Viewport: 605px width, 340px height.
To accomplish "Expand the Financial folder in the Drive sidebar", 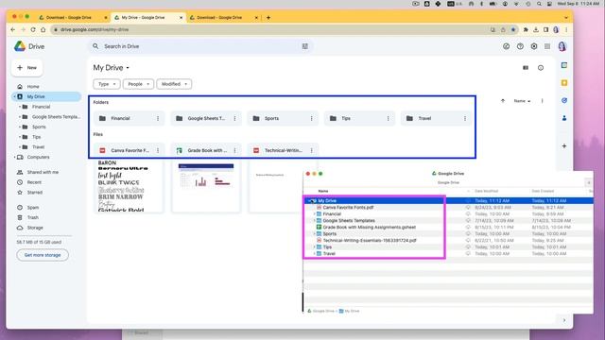I will point(20,107).
